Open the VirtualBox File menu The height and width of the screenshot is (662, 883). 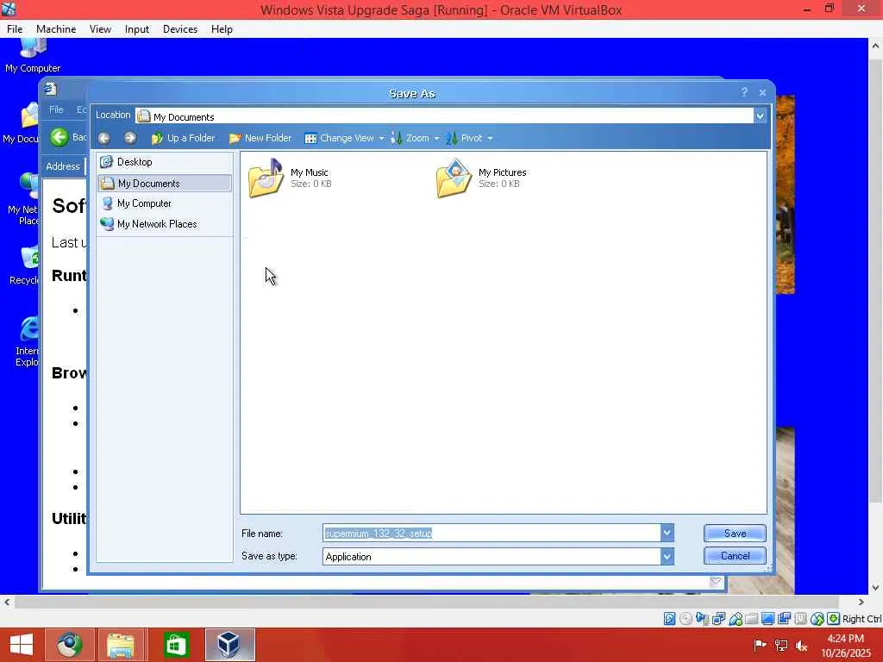pyautogui.click(x=15, y=29)
